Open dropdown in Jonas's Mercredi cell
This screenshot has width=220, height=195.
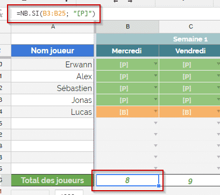[155, 99]
